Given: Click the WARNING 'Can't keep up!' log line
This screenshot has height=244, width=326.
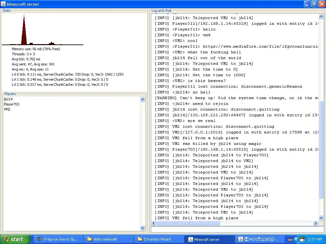Looking at the screenshot, I should coord(237,98).
